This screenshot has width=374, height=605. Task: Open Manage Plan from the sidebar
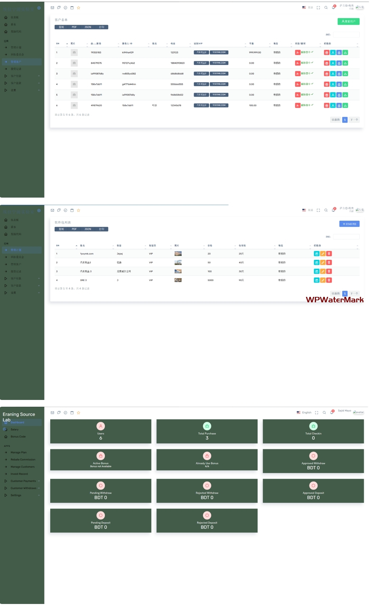pos(18,452)
